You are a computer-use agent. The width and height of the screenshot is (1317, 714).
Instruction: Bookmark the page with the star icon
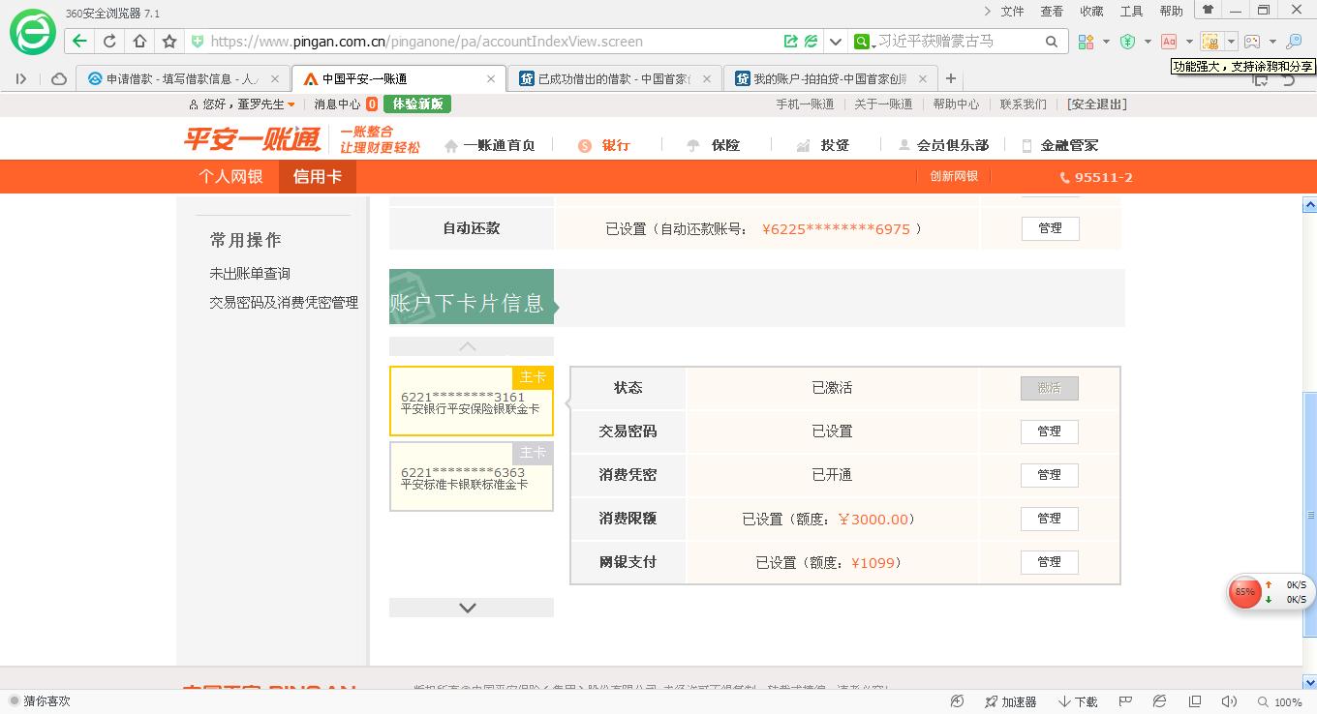(169, 41)
